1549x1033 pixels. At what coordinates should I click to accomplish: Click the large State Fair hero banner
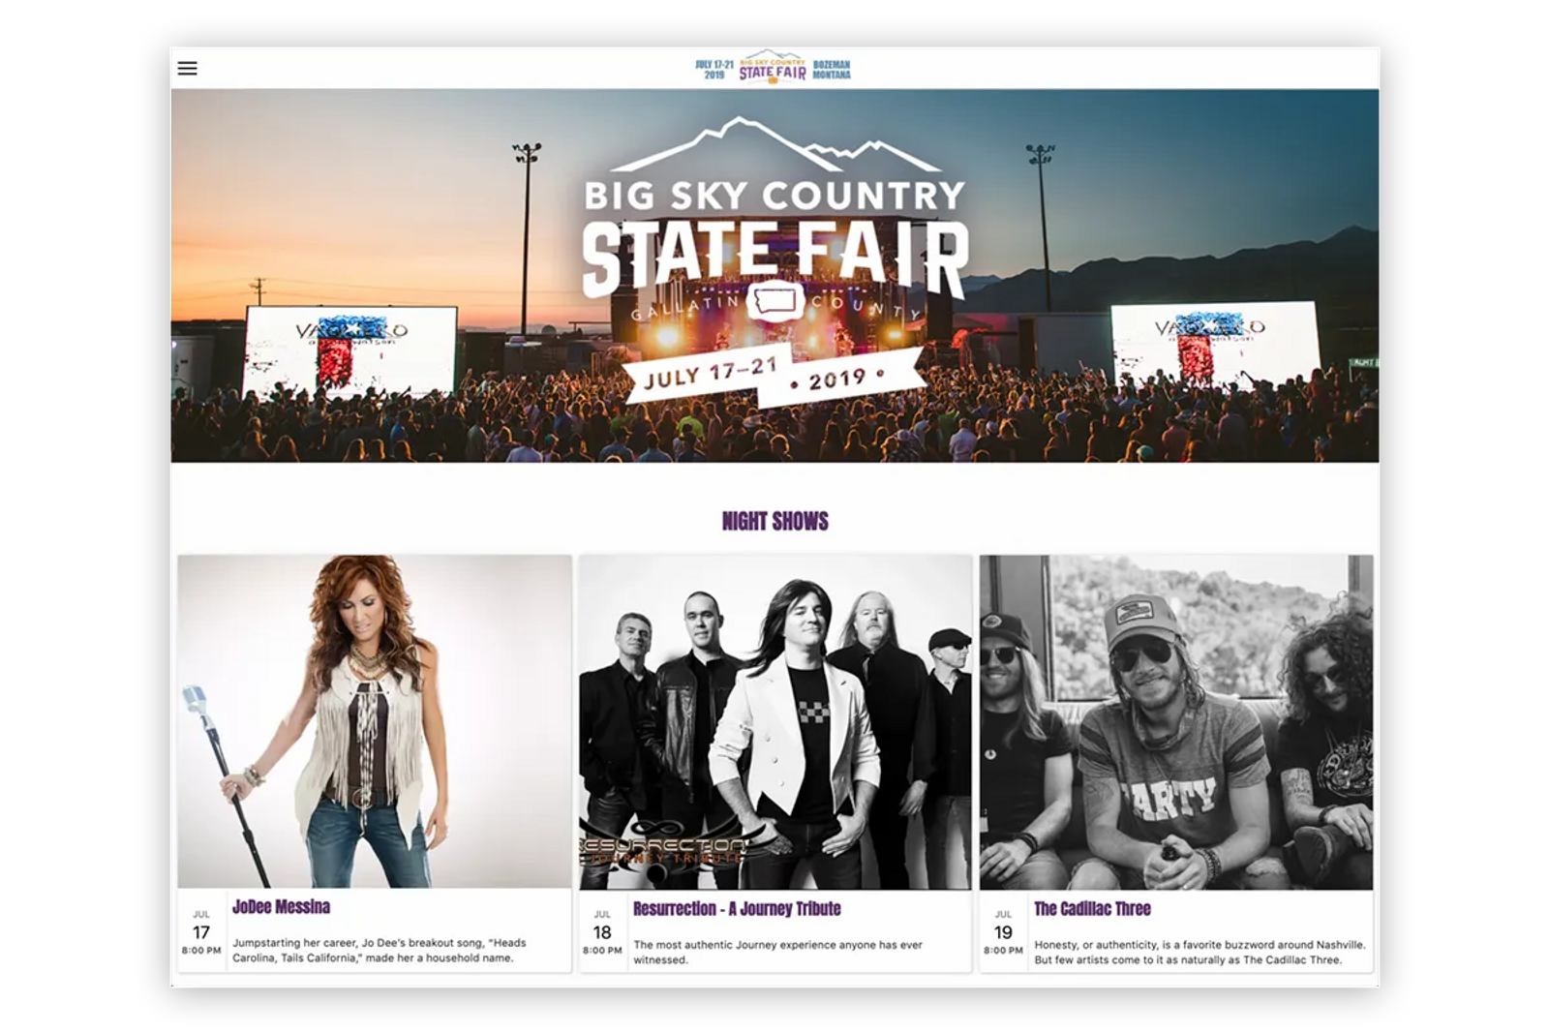774,275
